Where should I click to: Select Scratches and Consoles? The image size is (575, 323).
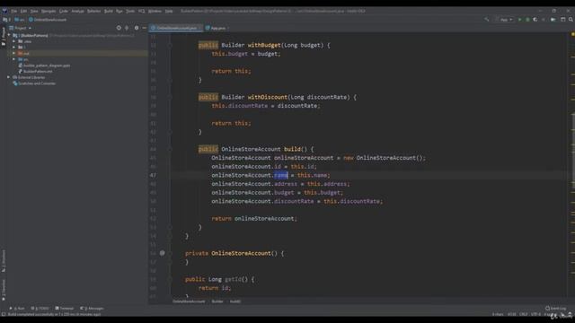coord(34,83)
